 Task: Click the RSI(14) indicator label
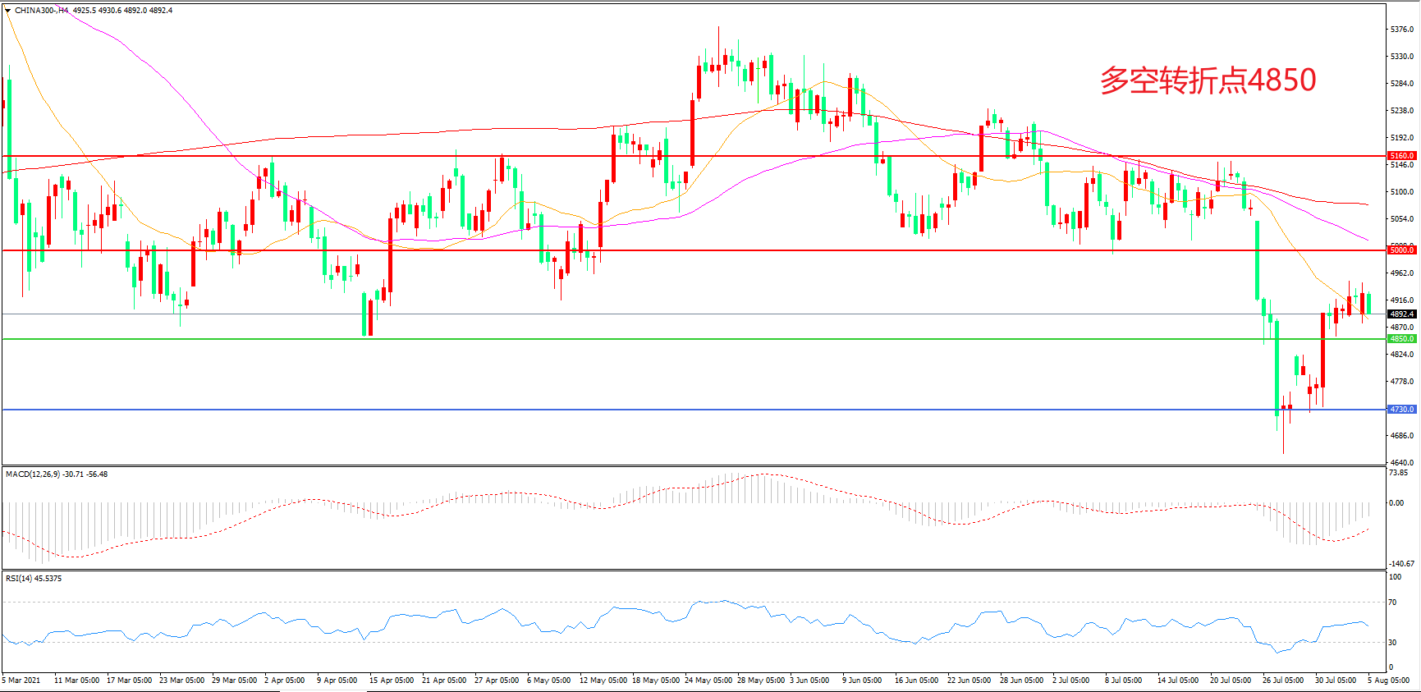coord(33,579)
